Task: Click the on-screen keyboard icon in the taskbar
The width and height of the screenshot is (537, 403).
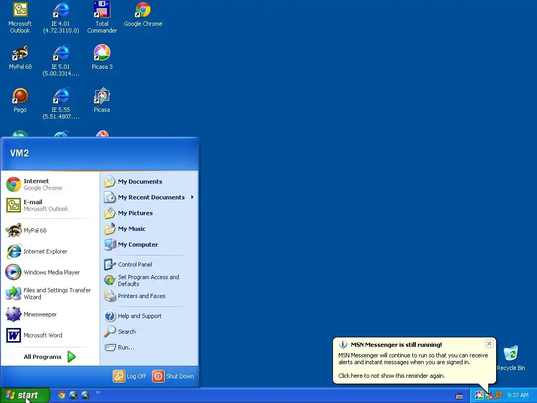Action: (459, 396)
